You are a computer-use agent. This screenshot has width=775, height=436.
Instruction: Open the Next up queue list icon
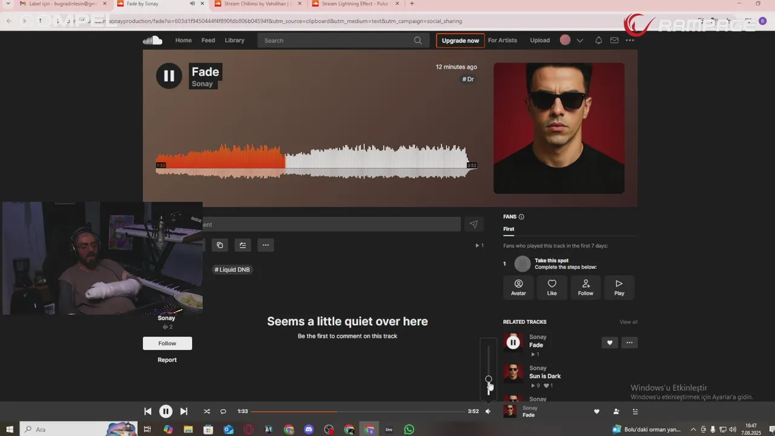pyautogui.click(x=635, y=411)
